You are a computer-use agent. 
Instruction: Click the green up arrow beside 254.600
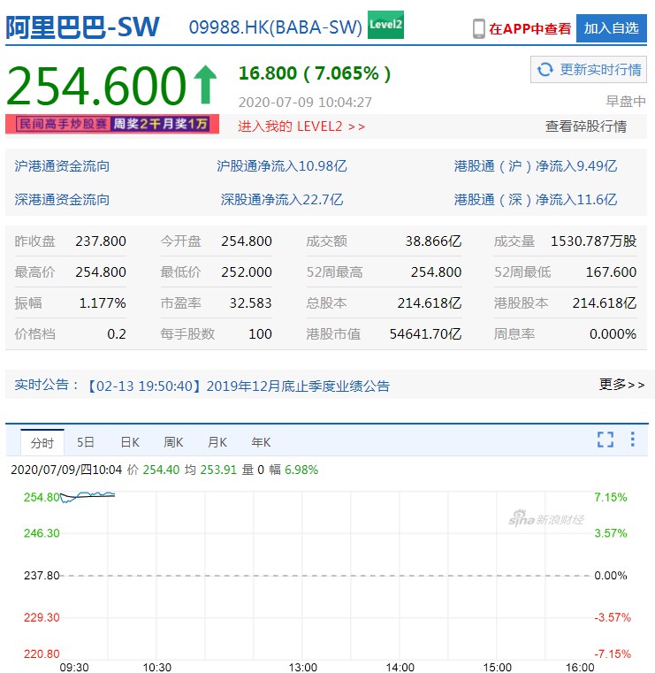pos(205,85)
